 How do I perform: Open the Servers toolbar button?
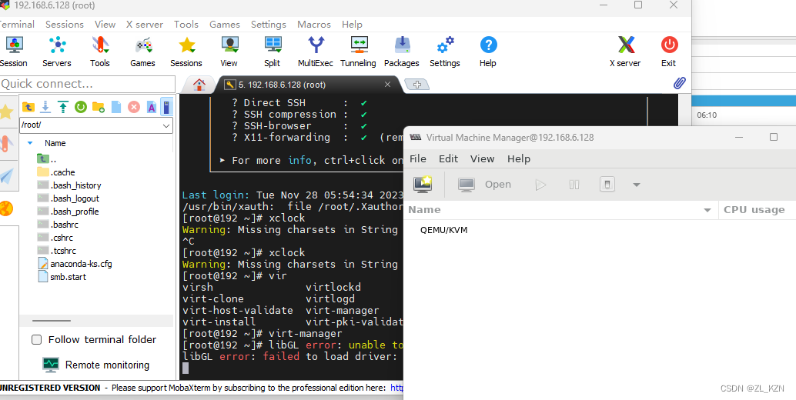click(57, 52)
